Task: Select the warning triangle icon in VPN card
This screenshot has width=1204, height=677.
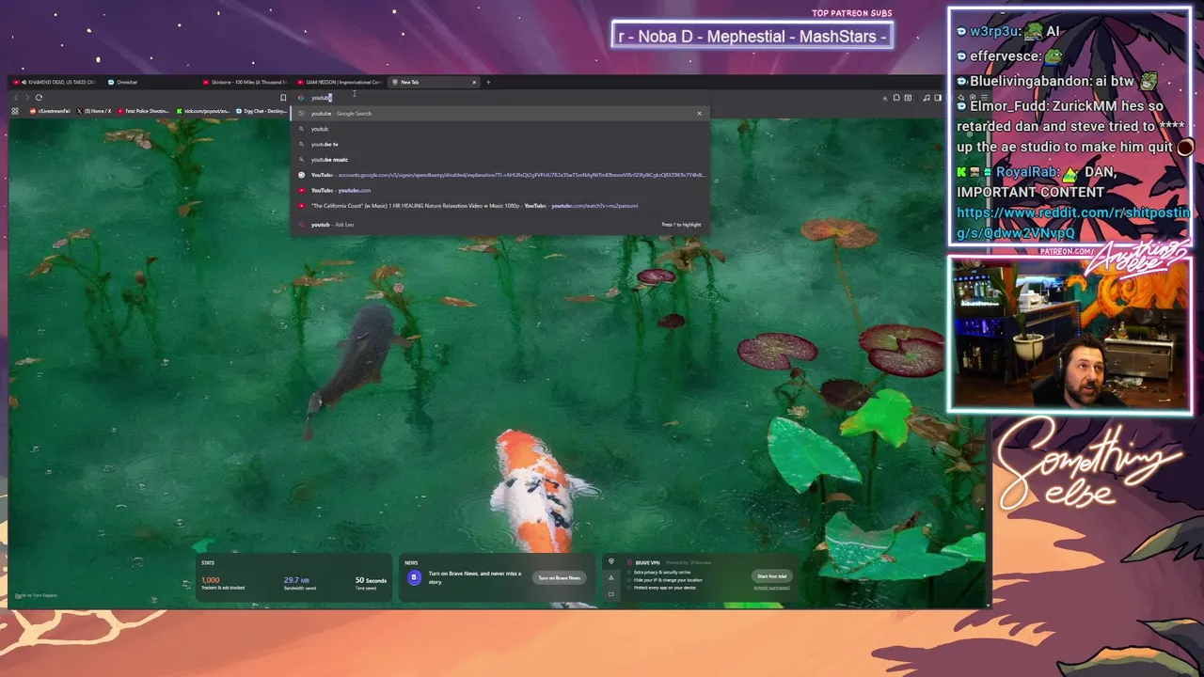Action: point(611,578)
